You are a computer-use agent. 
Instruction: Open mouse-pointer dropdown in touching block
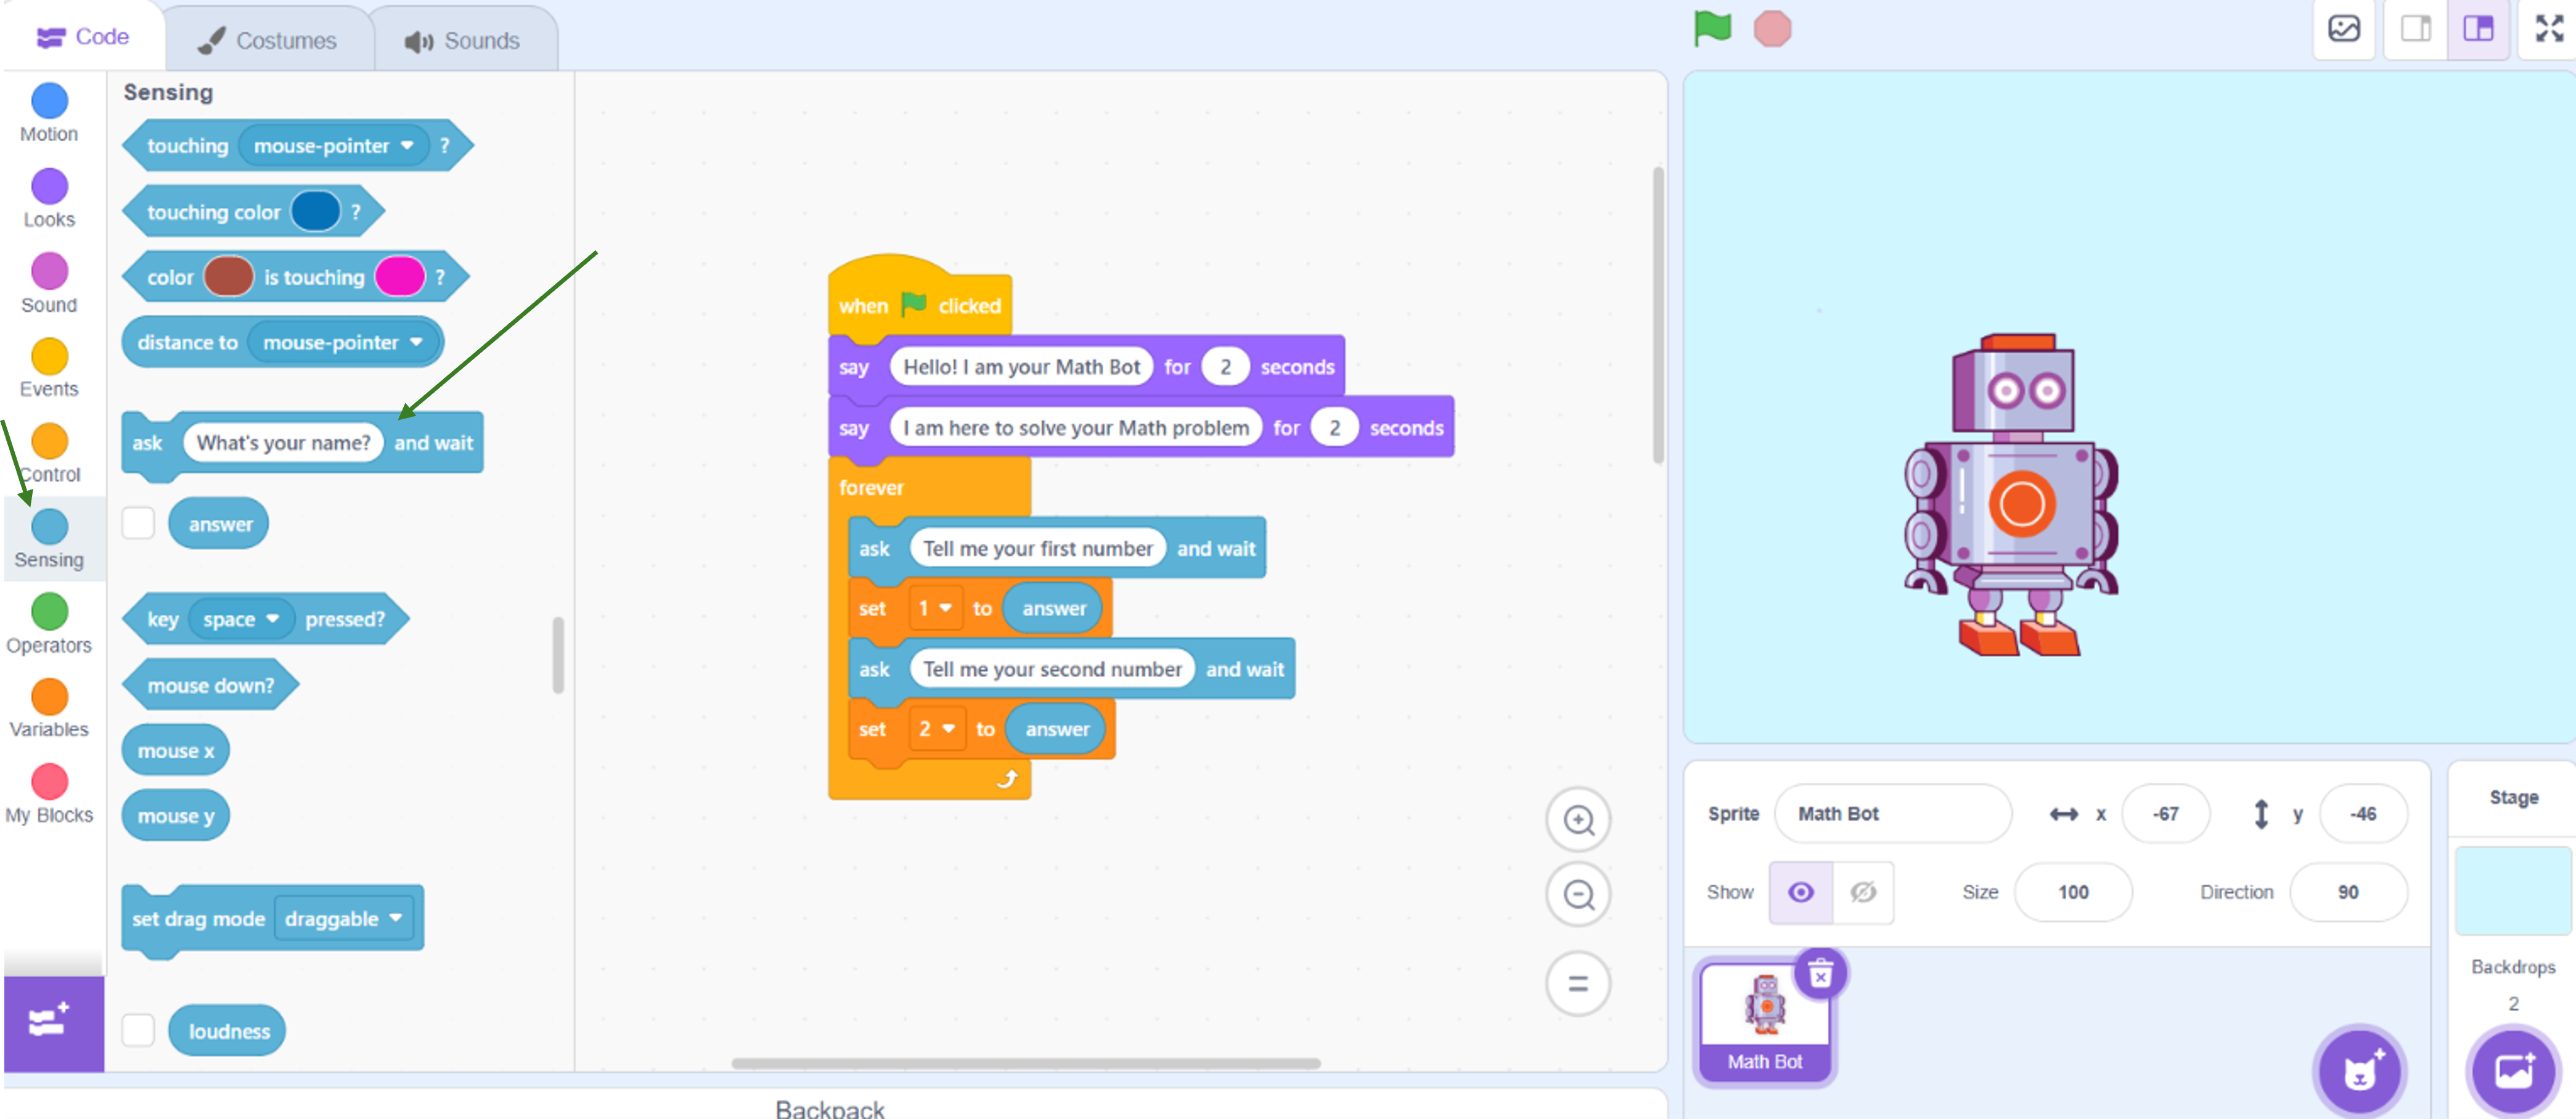pos(333,146)
